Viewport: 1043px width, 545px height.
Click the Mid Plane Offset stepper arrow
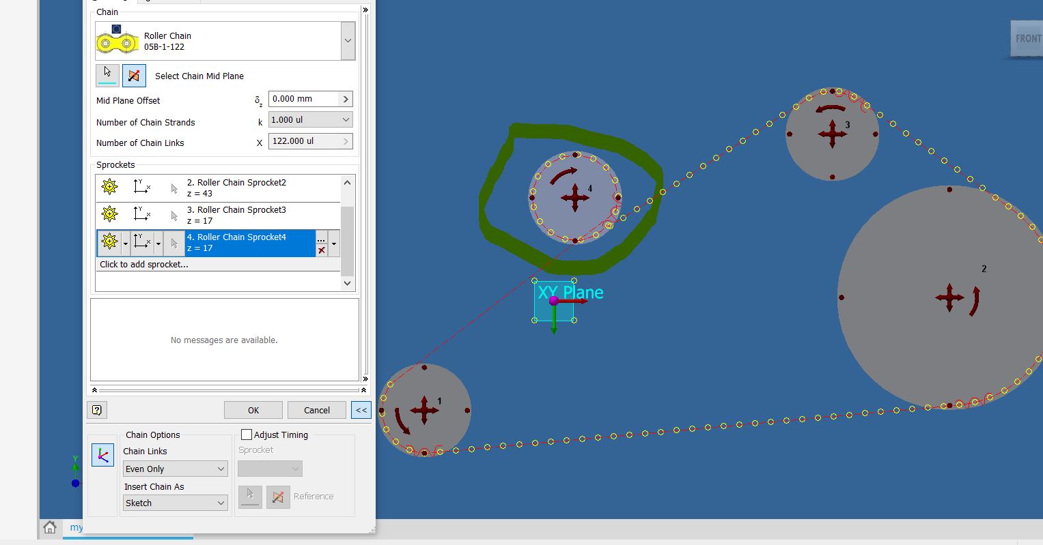pyautogui.click(x=346, y=98)
